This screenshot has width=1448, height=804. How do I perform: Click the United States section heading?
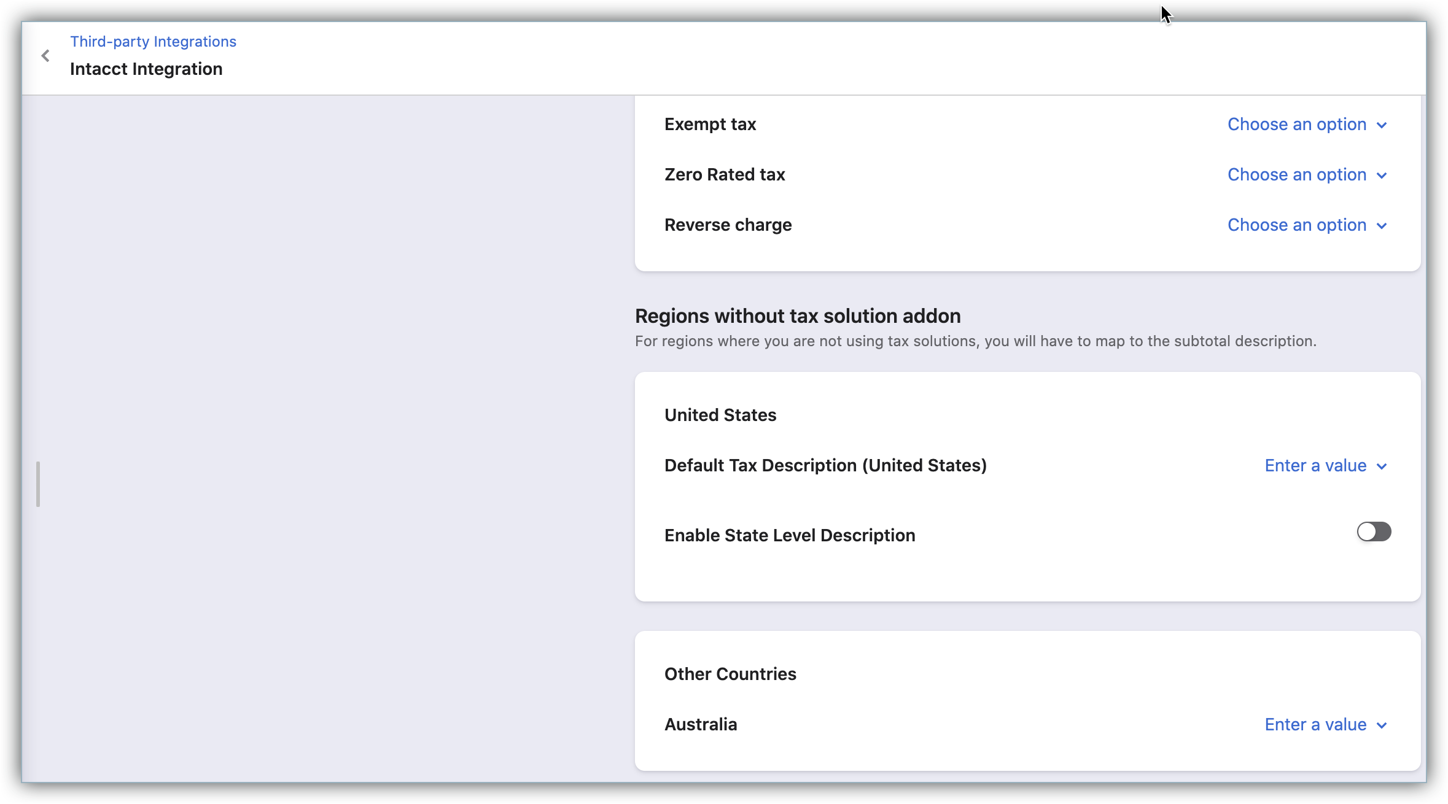pyautogui.click(x=720, y=415)
